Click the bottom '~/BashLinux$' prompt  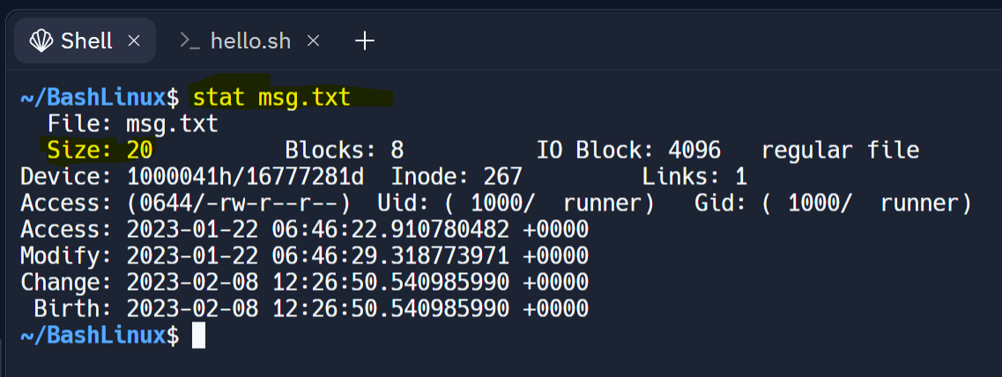pos(100,336)
